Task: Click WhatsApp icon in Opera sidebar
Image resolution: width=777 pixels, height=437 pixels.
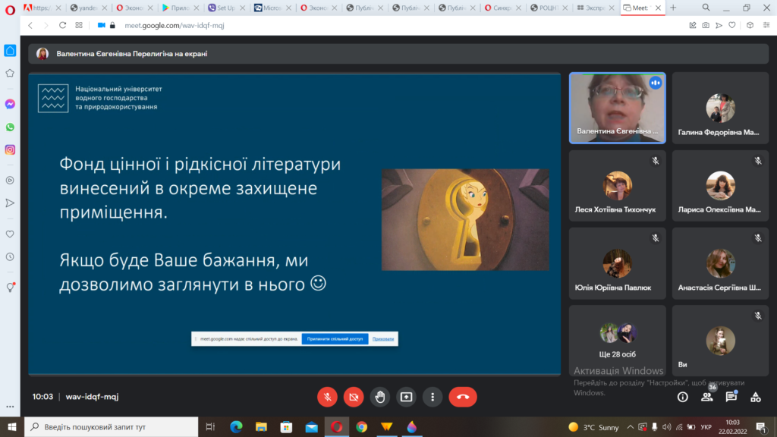Action: click(10, 127)
